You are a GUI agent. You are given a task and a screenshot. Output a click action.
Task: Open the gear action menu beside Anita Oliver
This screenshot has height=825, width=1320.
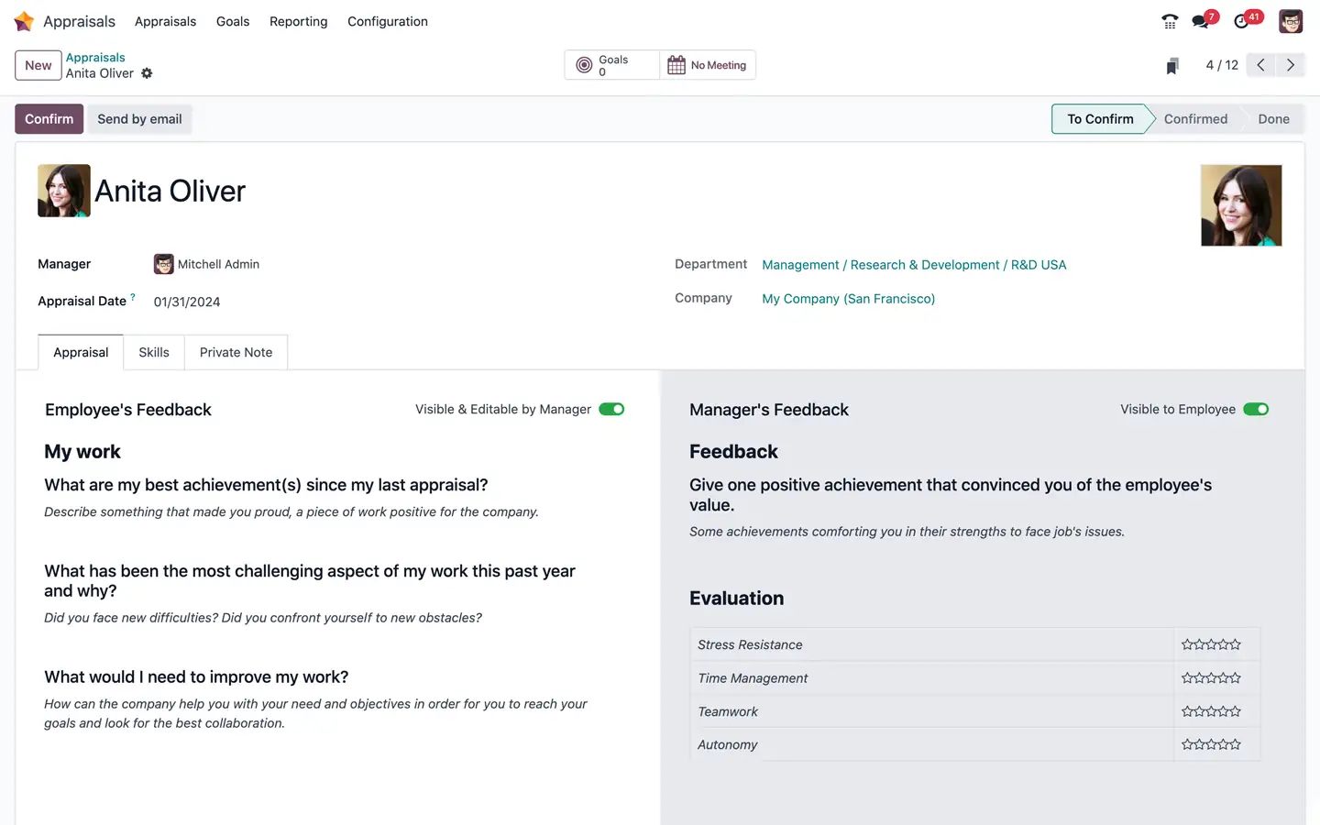[147, 73]
